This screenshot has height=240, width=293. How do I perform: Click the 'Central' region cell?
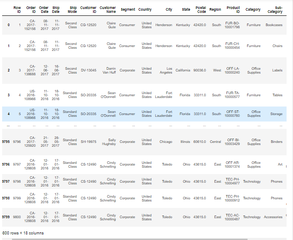pos(215,142)
